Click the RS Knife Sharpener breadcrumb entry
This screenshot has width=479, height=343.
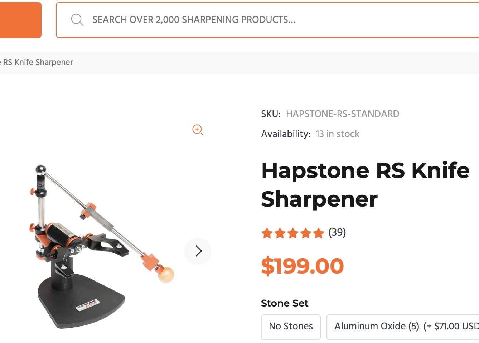(37, 62)
